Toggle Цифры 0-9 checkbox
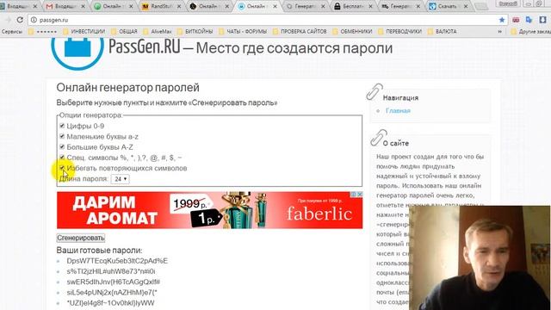The width and height of the screenshot is (551, 310). point(62,126)
